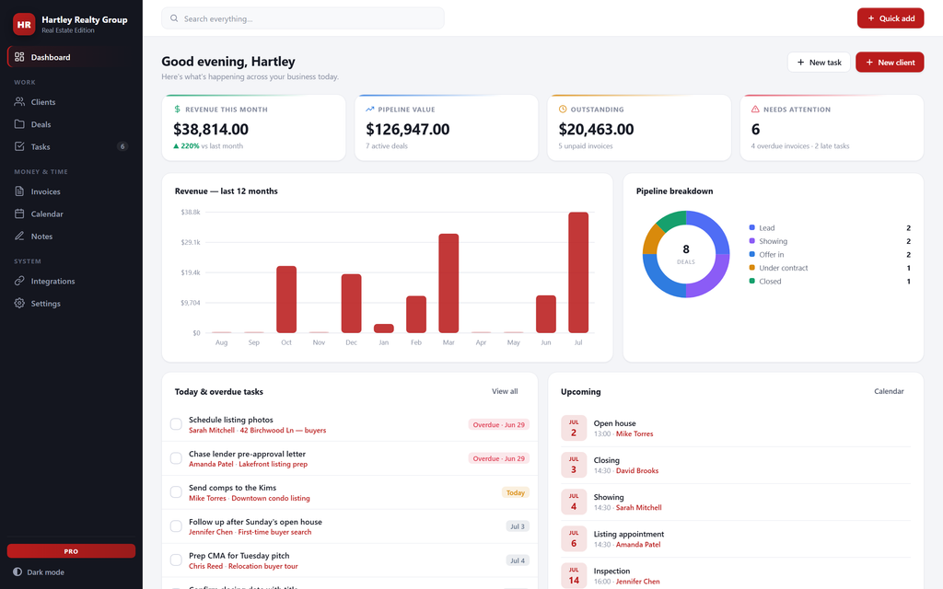Navigate to Invoices
The height and width of the screenshot is (589, 943).
click(71, 191)
